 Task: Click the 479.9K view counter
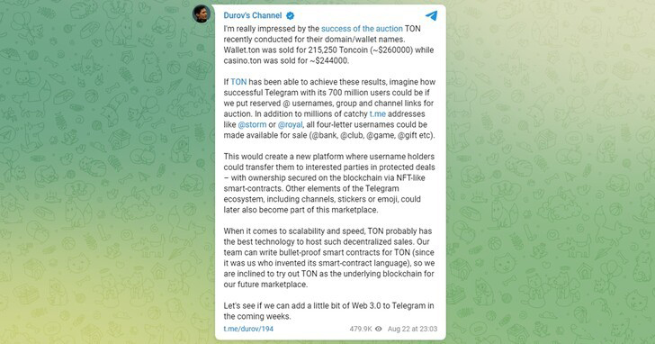[x=361, y=329]
